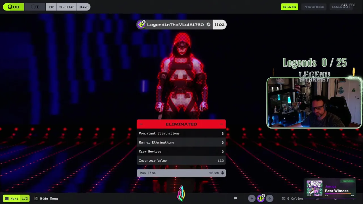Open the LOADOUT tab
This screenshot has height=204, width=363.
(x=341, y=7)
